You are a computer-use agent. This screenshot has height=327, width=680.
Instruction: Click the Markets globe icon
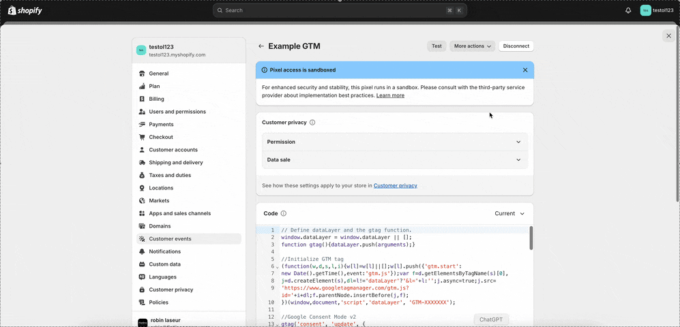142,200
